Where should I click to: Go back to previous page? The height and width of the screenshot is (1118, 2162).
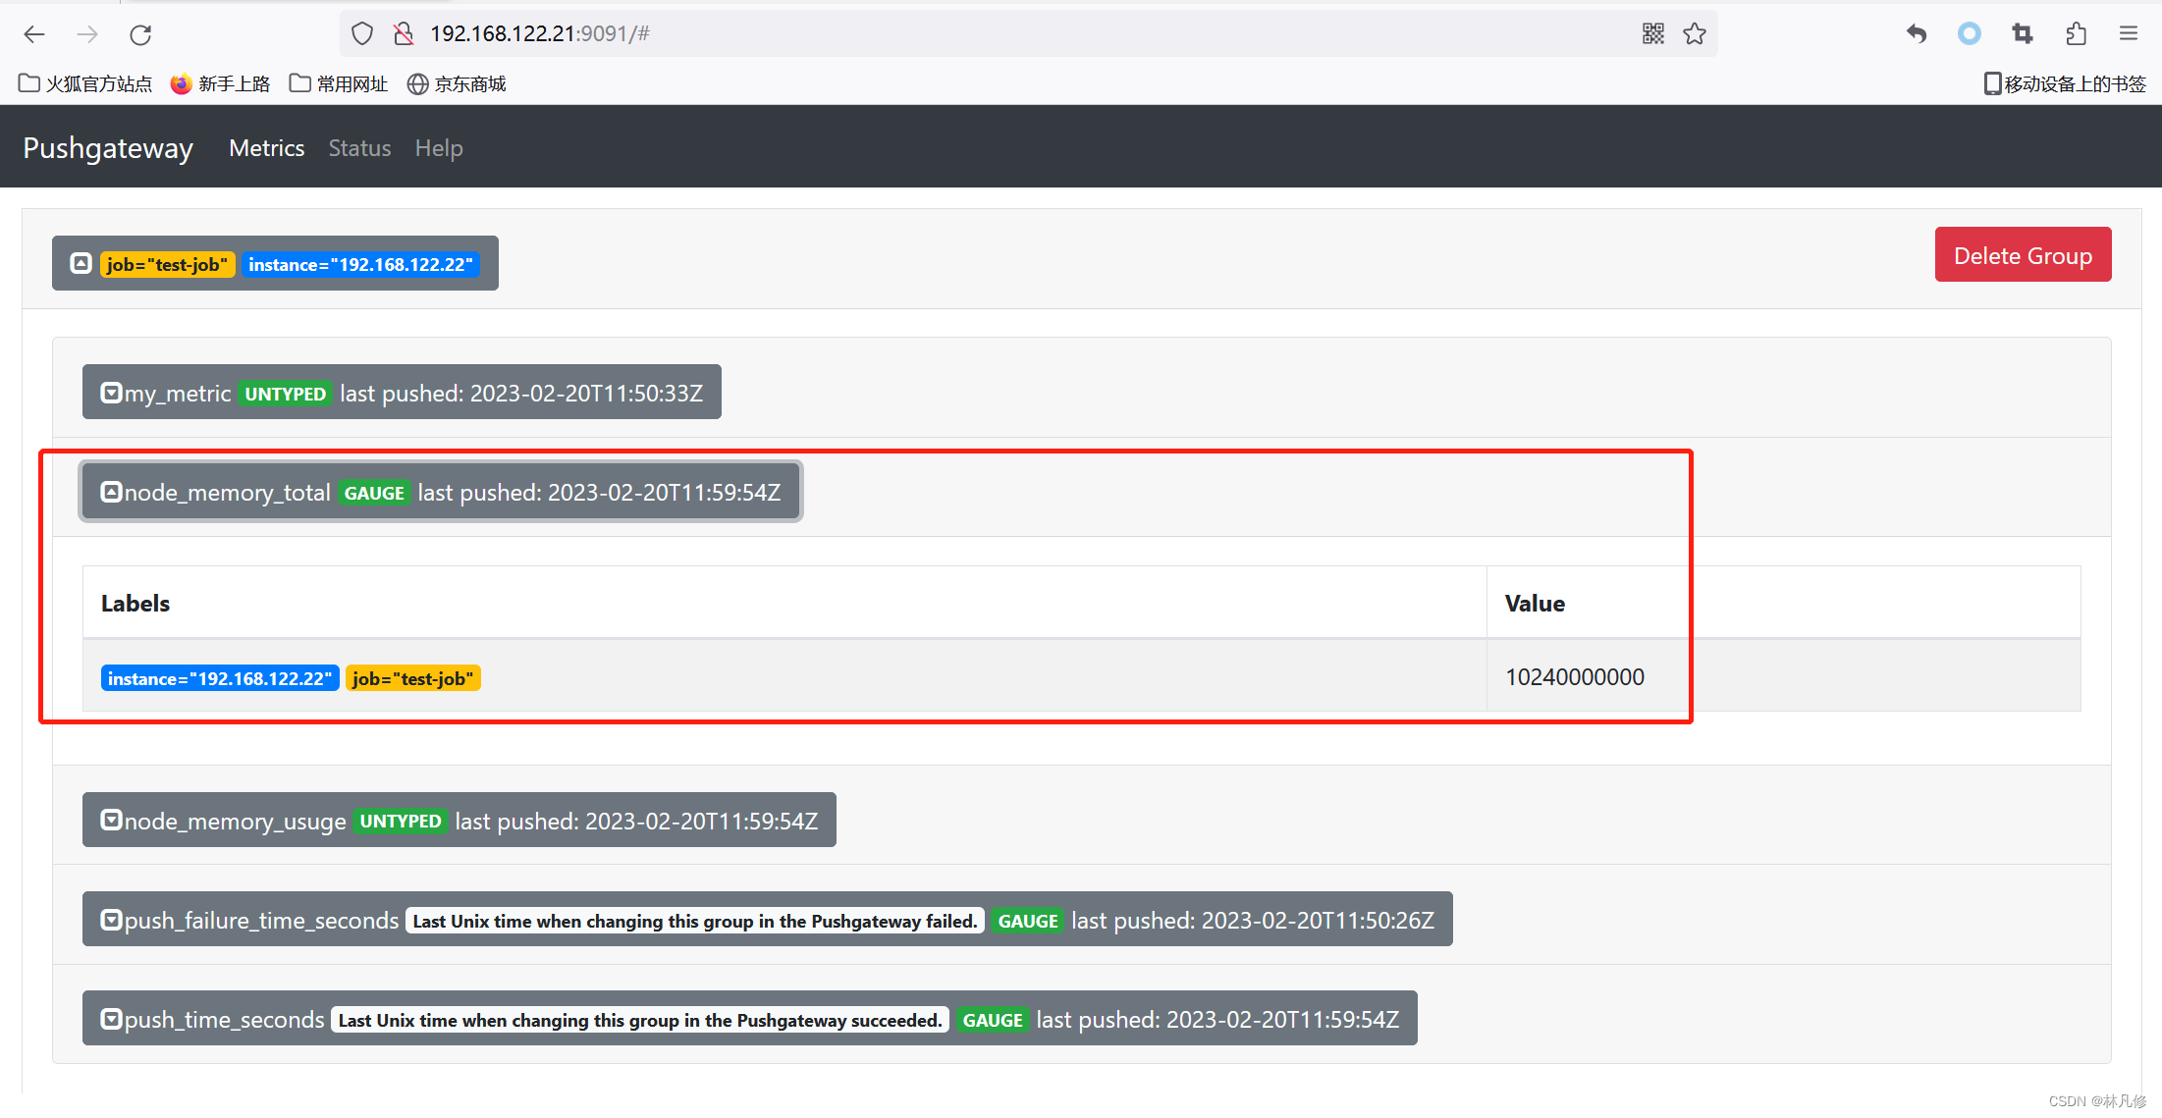[x=34, y=34]
